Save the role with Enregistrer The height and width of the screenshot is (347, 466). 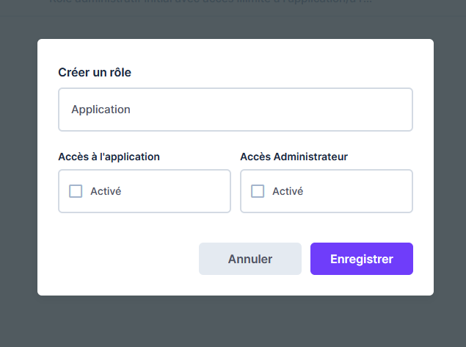click(361, 259)
